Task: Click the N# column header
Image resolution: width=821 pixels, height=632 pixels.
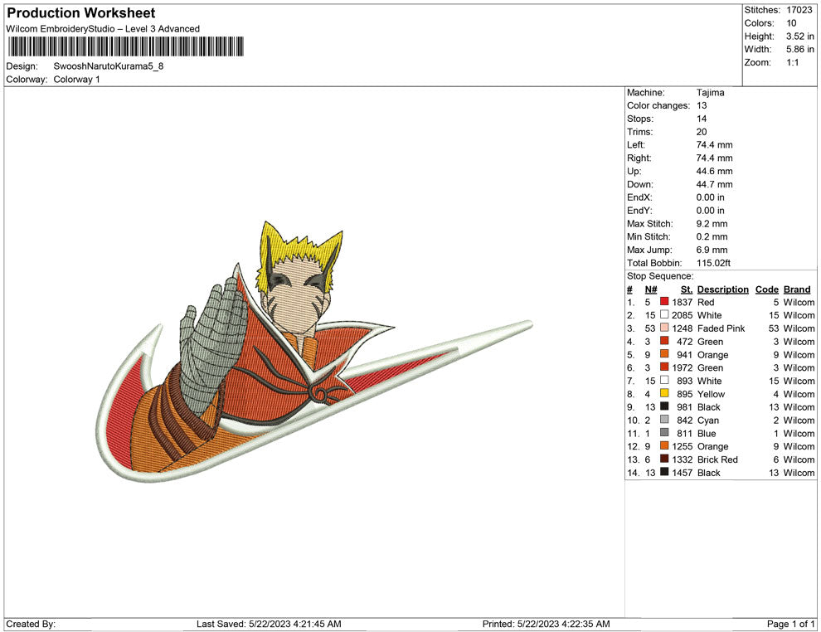Action: [x=651, y=289]
